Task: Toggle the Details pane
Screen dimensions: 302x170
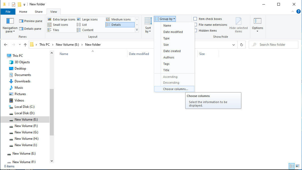Action: pyautogui.click(x=30, y=29)
